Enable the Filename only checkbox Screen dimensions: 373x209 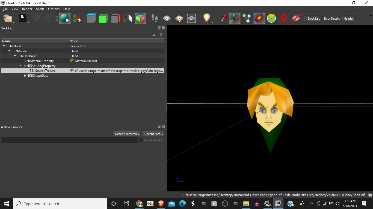141,140
